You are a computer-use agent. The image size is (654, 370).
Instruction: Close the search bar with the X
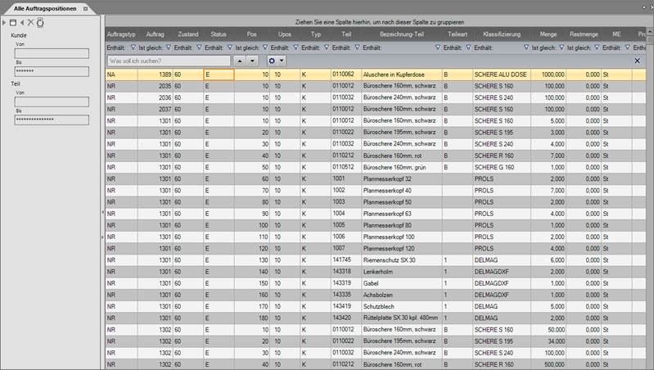(x=638, y=61)
